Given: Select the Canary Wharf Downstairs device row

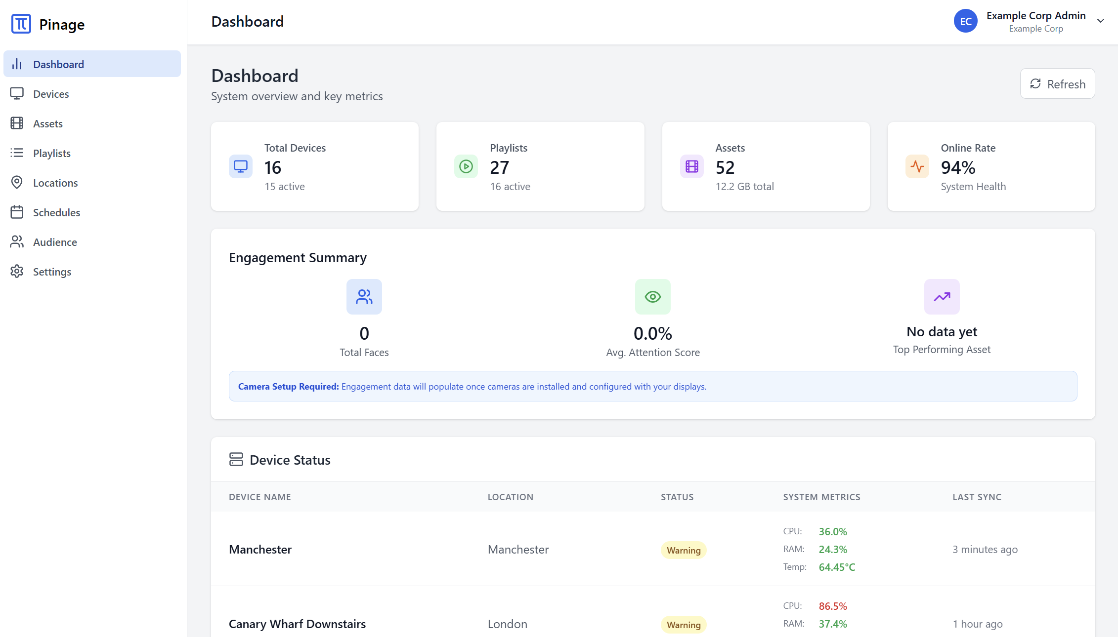Looking at the screenshot, I should (x=297, y=624).
